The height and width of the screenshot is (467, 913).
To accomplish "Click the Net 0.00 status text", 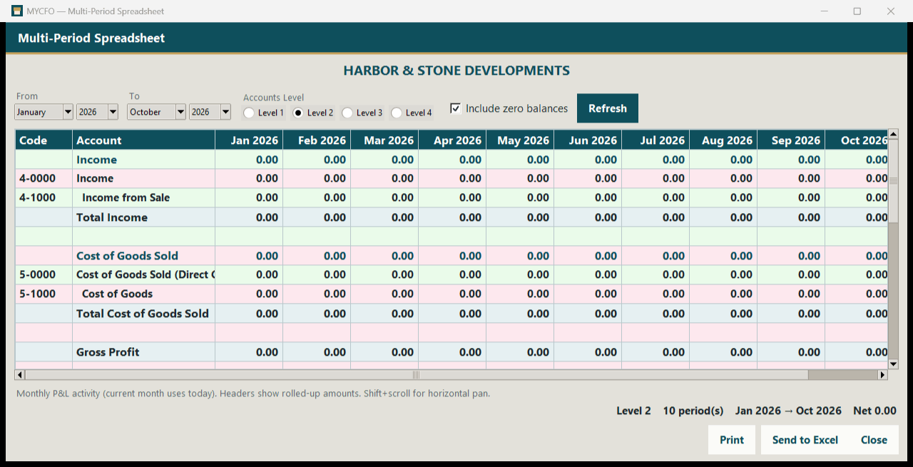I will (874, 411).
